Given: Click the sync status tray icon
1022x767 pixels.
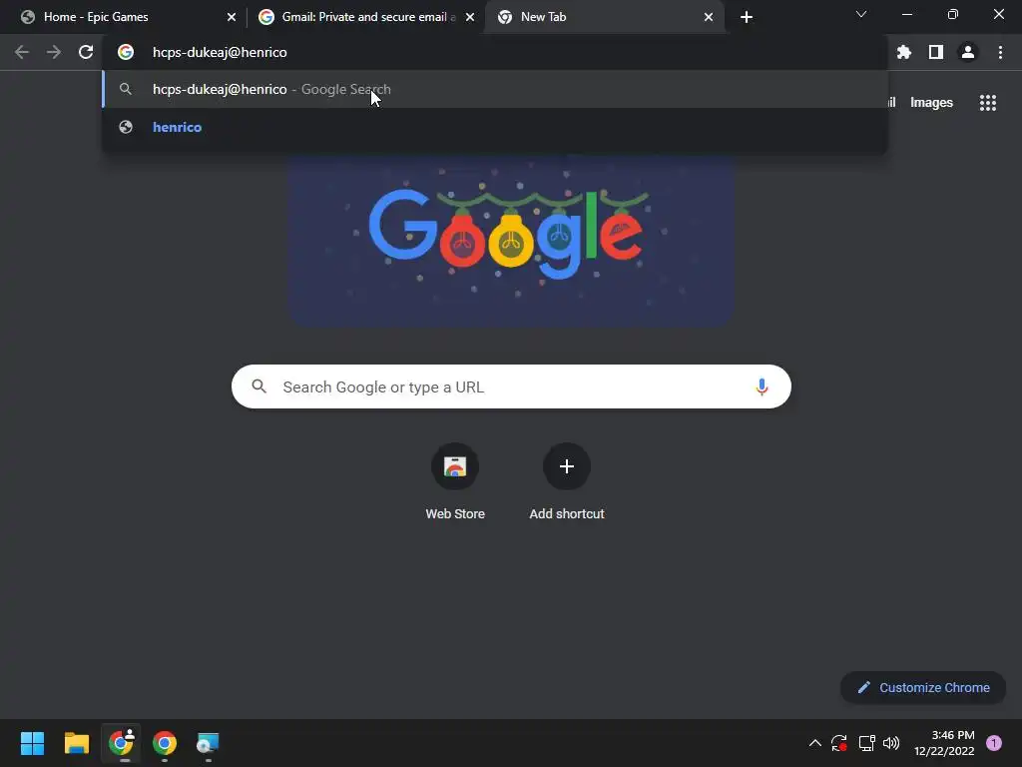Looking at the screenshot, I should pyautogui.click(x=838, y=743).
